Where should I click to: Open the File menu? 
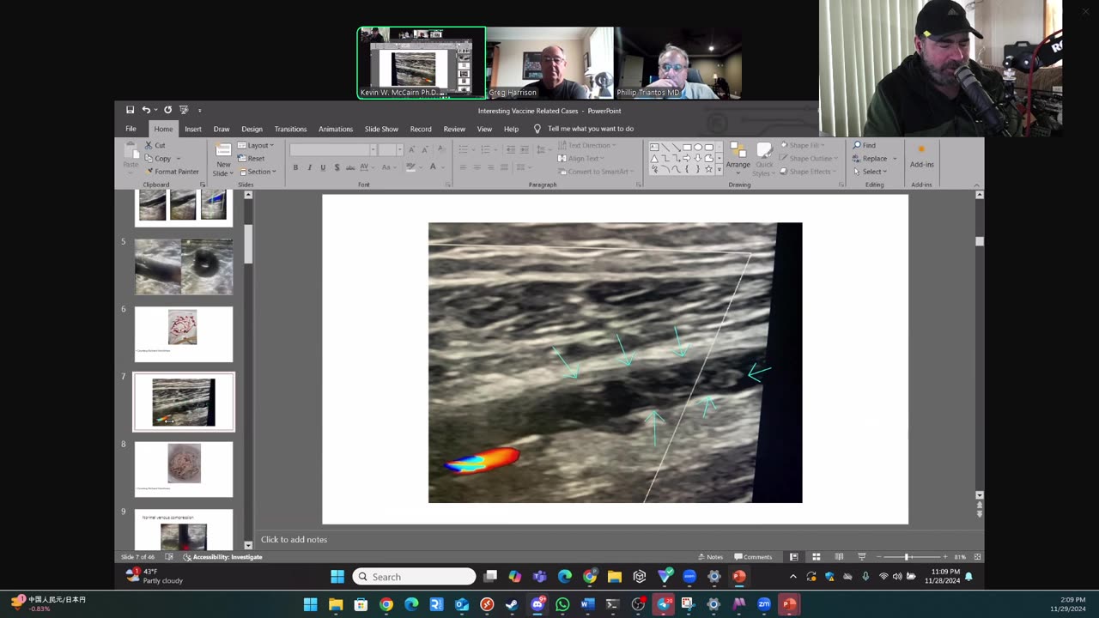click(131, 129)
